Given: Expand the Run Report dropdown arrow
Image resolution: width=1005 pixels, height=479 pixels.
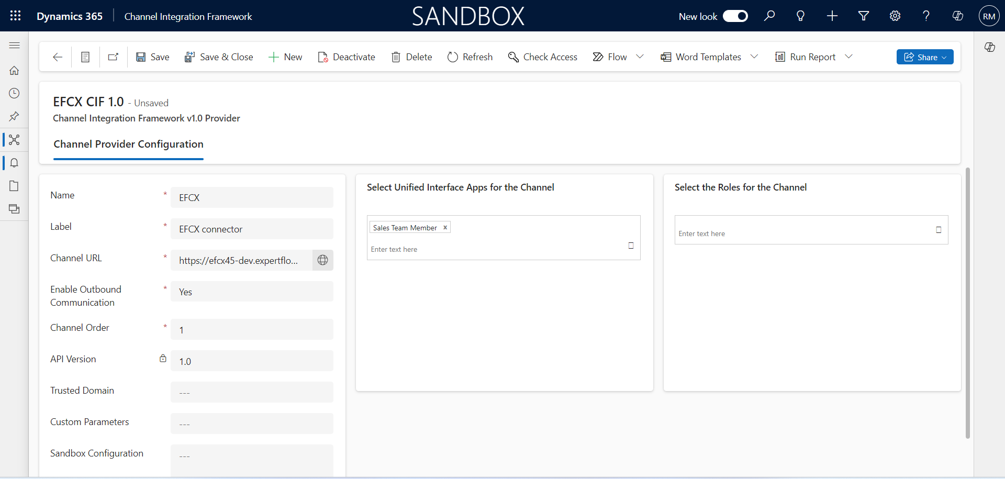Looking at the screenshot, I should (x=849, y=57).
